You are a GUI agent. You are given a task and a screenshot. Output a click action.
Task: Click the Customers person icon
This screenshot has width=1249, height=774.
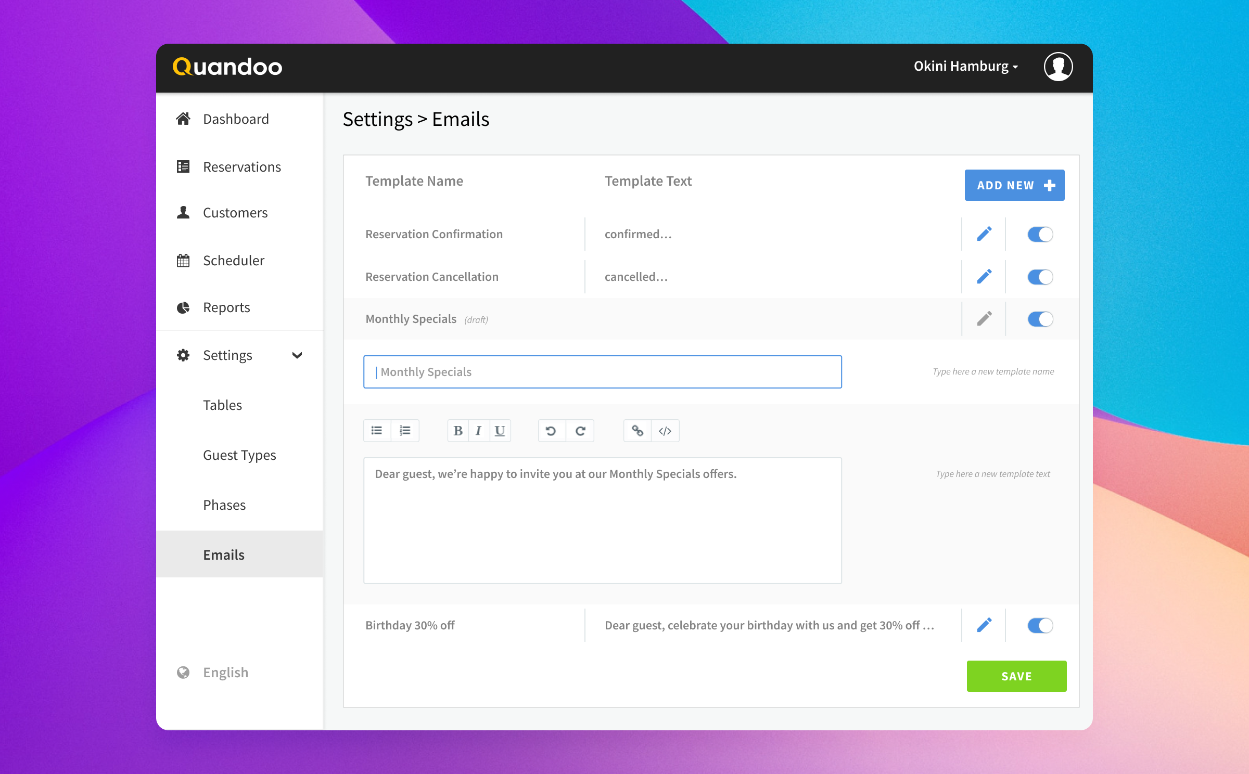pos(183,213)
